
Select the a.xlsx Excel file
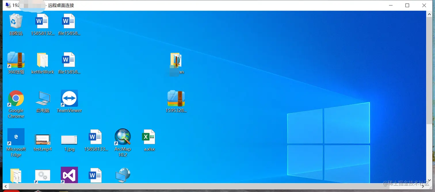[x=149, y=140]
